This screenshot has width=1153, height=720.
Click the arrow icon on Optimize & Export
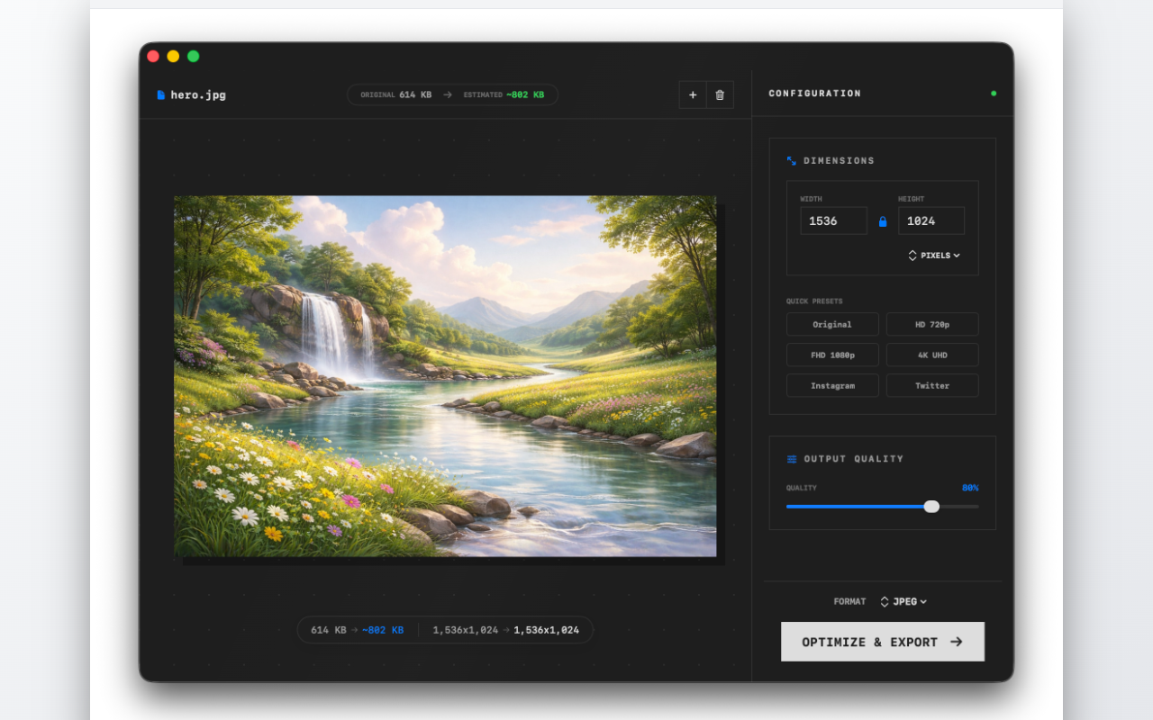(957, 642)
